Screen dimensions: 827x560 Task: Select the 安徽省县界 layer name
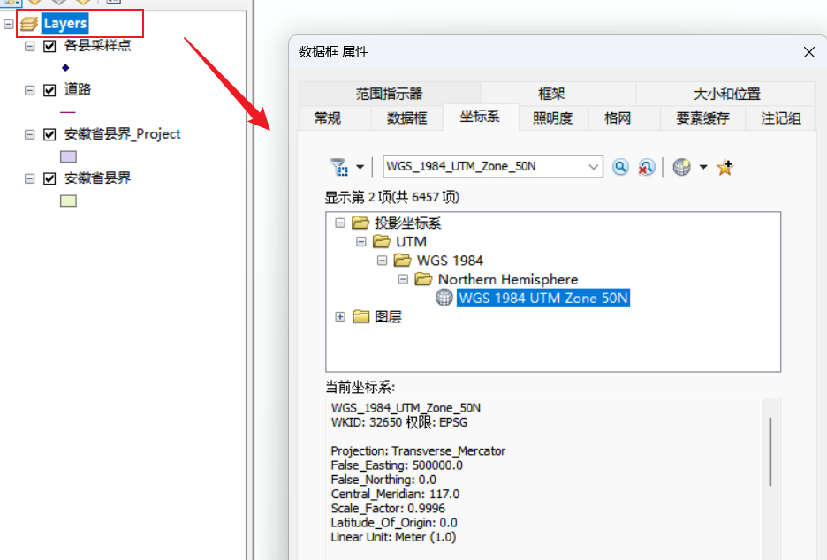click(x=97, y=178)
